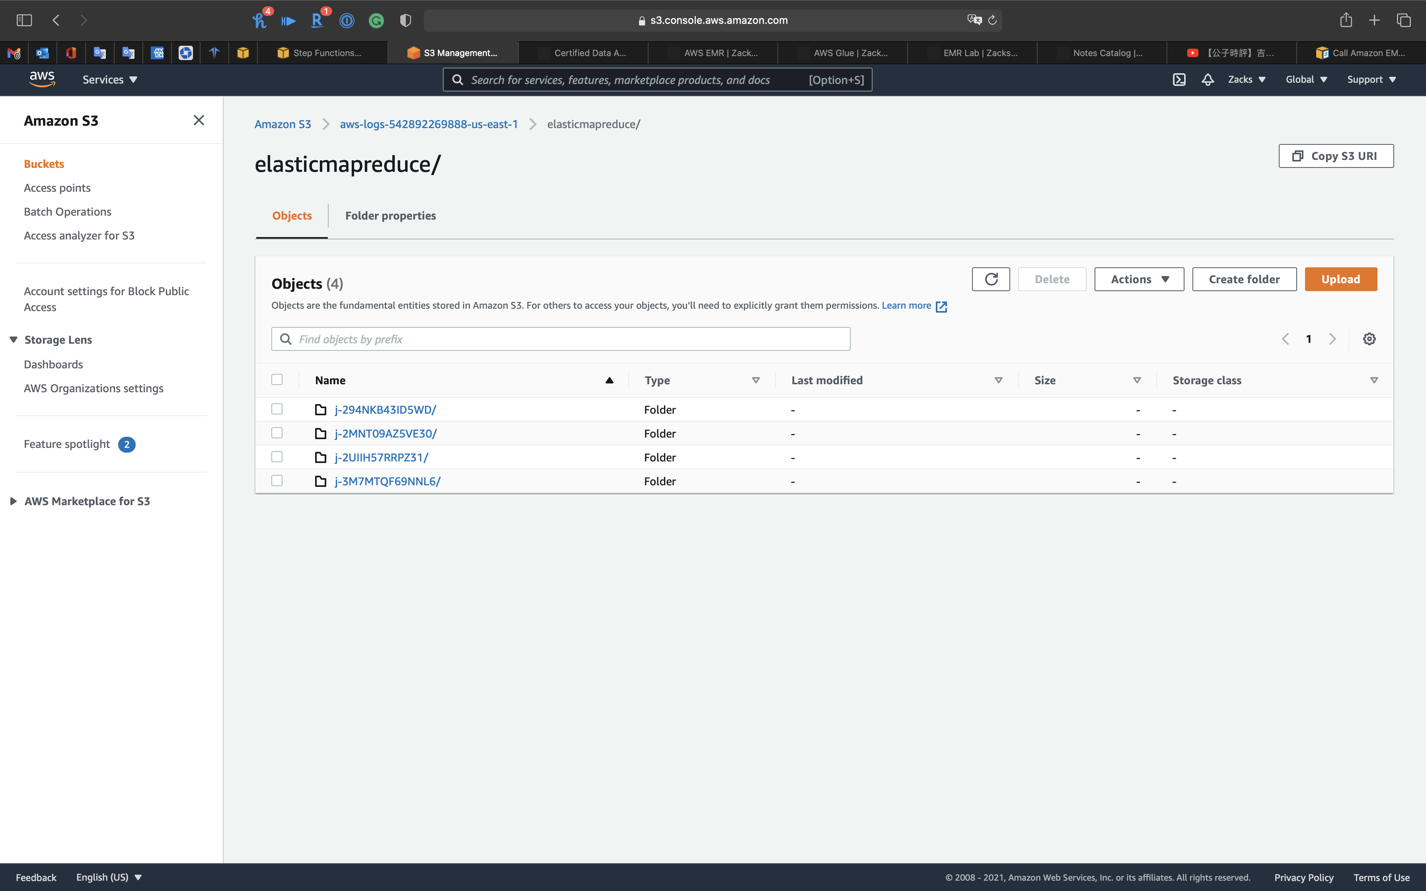This screenshot has width=1426, height=891.
Task: Open the table preferences gear icon
Action: [x=1369, y=339]
